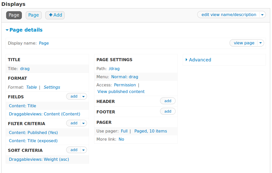Open Filter Criteria add dropdown arrow
This screenshot has width=272, height=173.
(83, 123)
